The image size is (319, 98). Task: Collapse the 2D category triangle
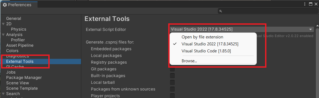[x=3, y=24]
